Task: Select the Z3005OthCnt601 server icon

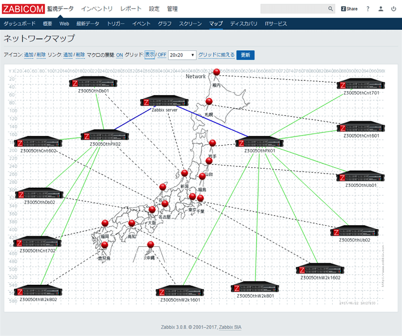Action: coord(361,127)
